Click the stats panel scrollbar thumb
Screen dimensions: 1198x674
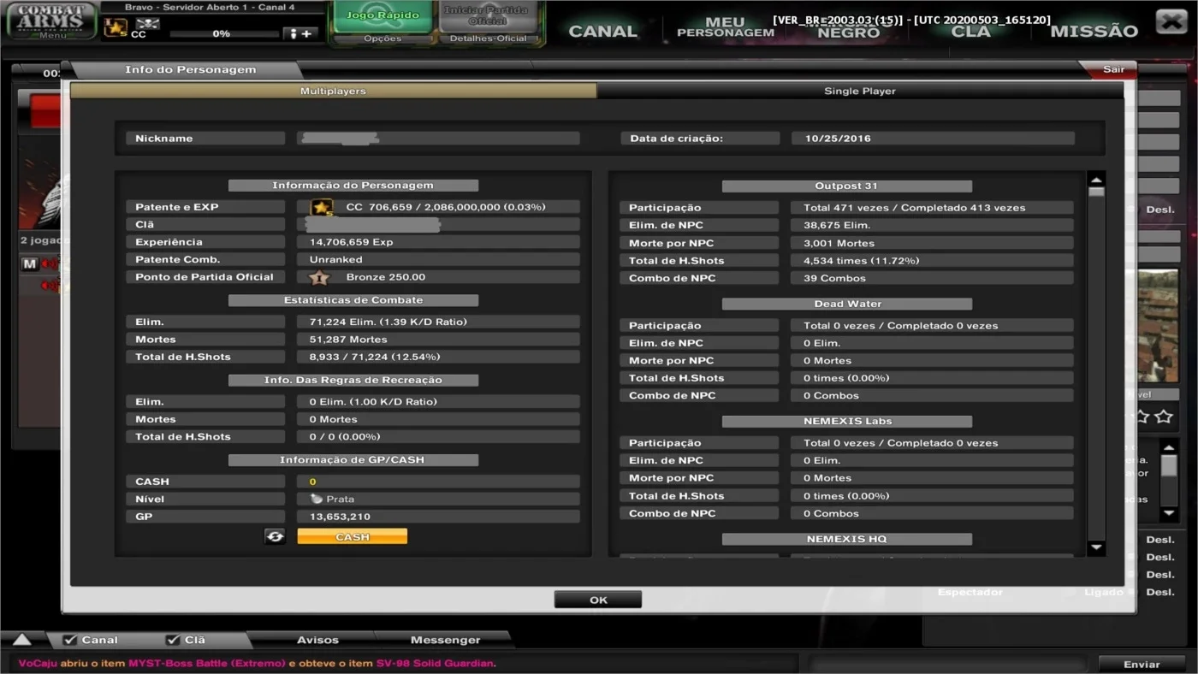1096,193
